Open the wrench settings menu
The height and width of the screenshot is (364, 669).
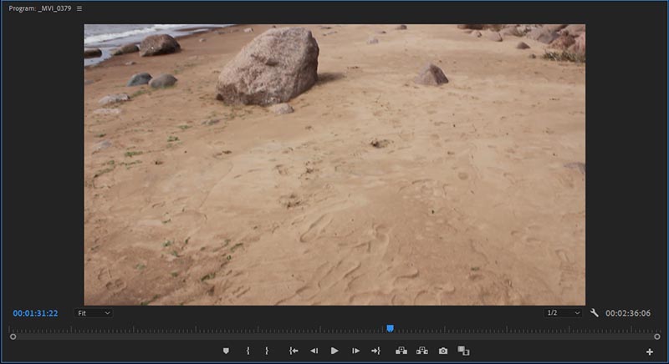(x=594, y=313)
